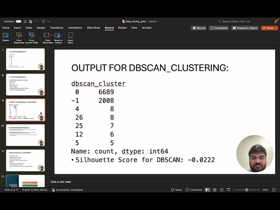Click the slide title OUTPUT FOR DBSCAN_CLUSTERING

pyautogui.click(x=150, y=68)
